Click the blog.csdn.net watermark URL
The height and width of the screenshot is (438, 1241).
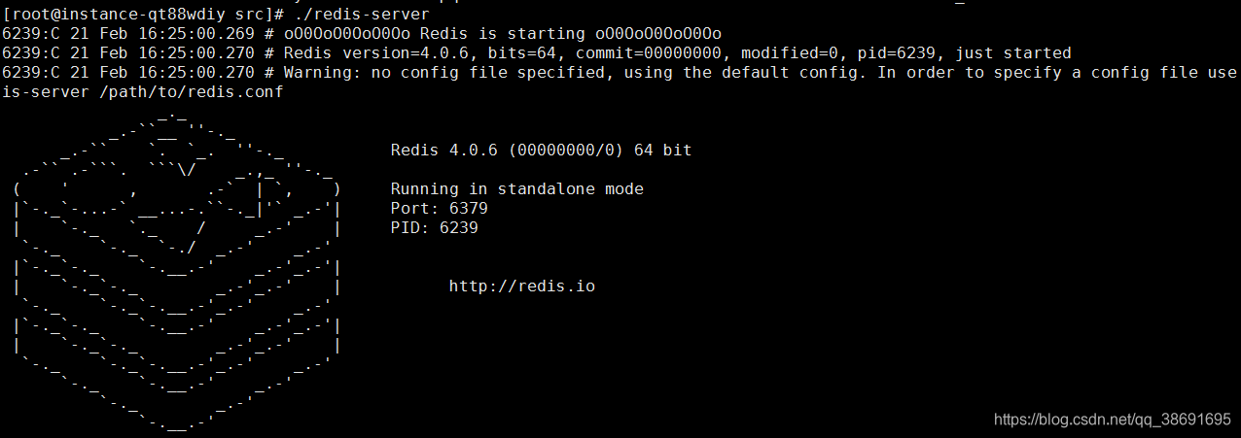pyautogui.click(x=1113, y=419)
